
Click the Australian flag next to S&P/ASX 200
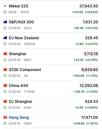point(5,22)
